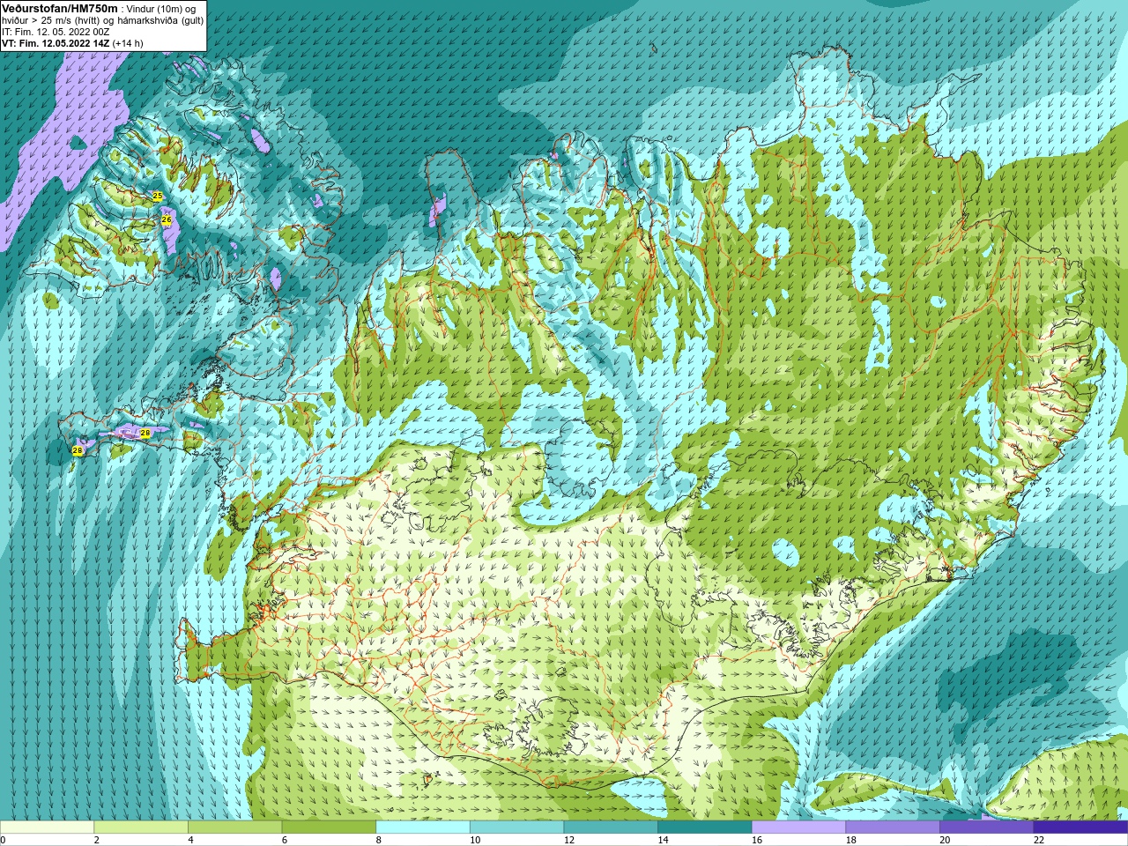Image resolution: width=1128 pixels, height=846 pixels.
Task: Click the legend scale label '4'
Action: pyautogui.click(x=190, y=840)
